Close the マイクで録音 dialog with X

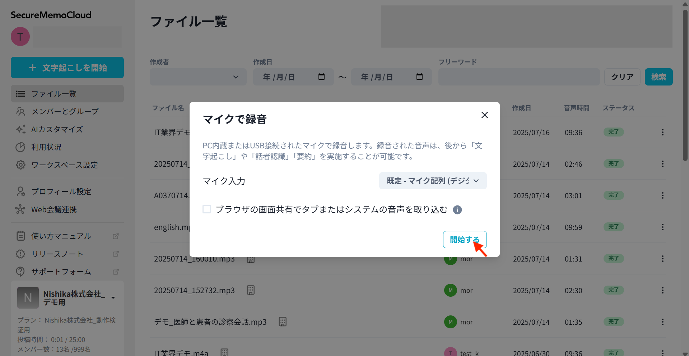click(484, 115)
